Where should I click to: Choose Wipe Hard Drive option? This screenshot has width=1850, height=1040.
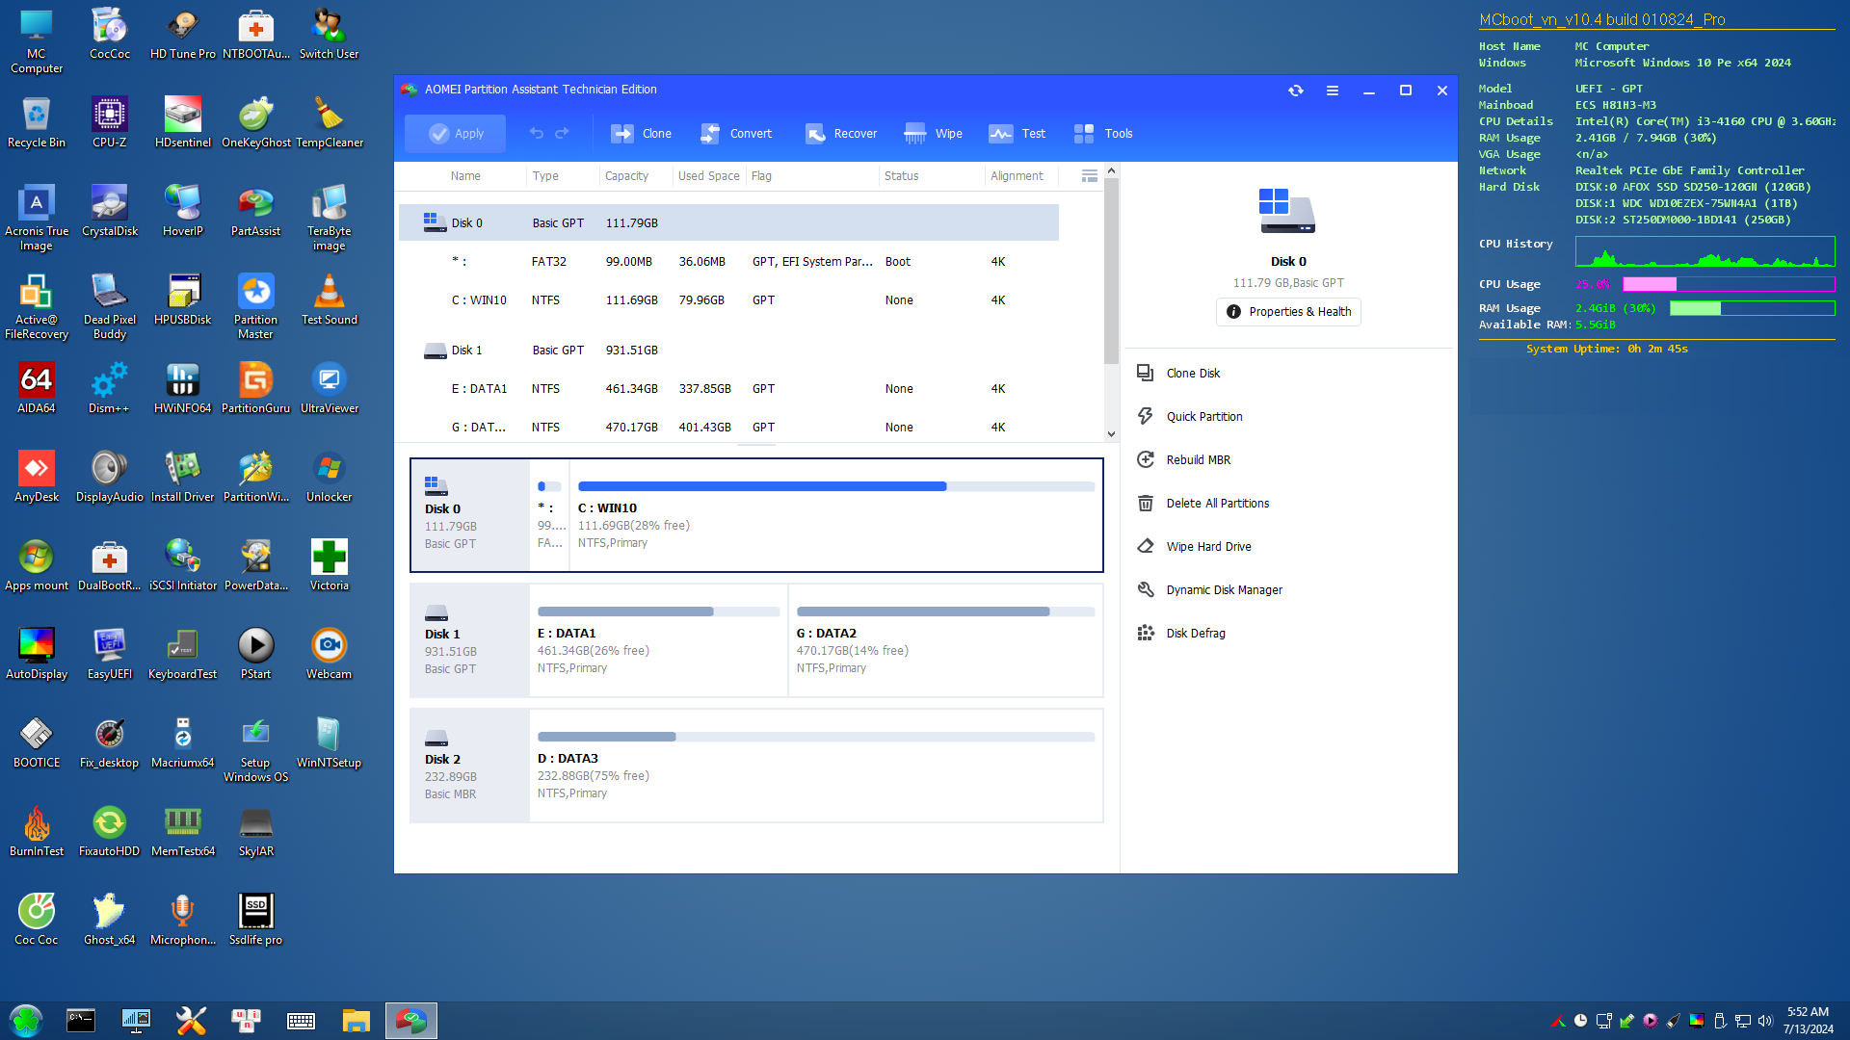click(1208, 547)
